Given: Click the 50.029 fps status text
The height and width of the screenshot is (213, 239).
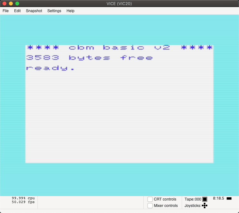Looking at the screenshot, I should (x=23, y=202).
